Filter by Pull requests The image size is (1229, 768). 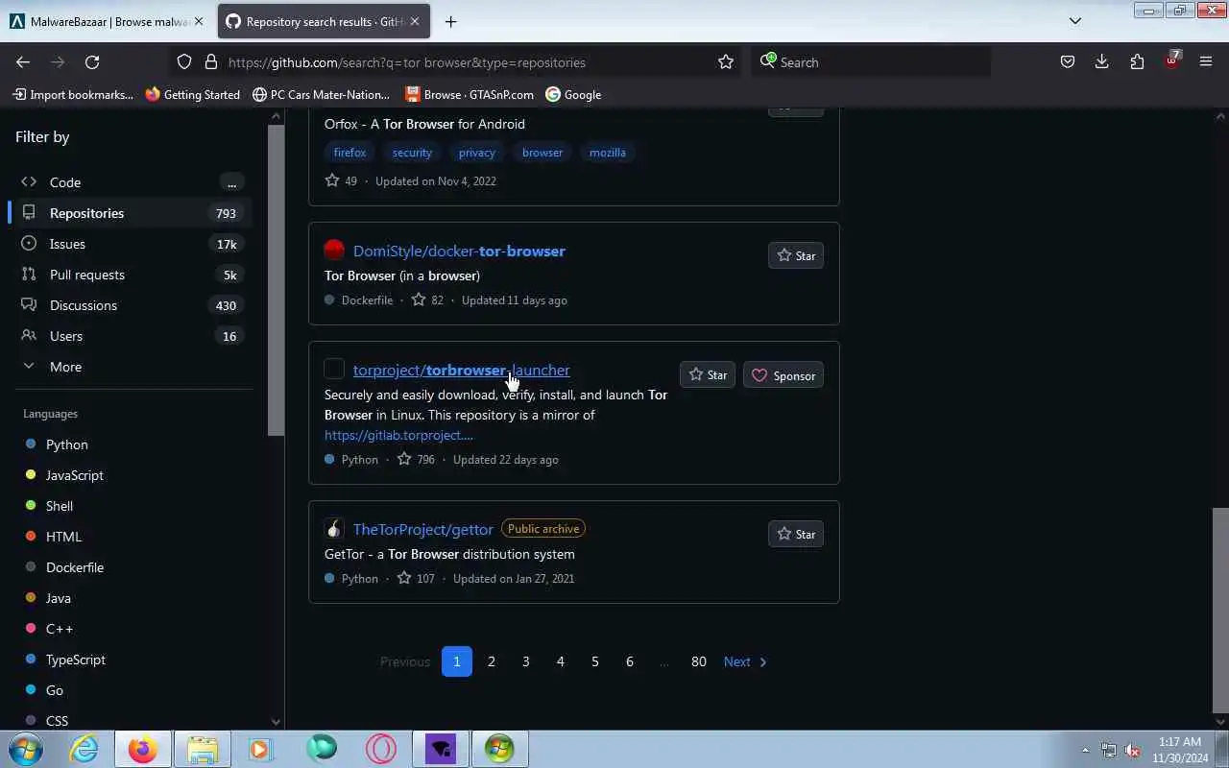point(133,275)
